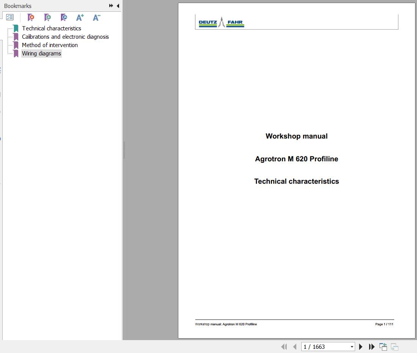
Task: Decrease bookmark text size with A-
Action: [96, 17]
